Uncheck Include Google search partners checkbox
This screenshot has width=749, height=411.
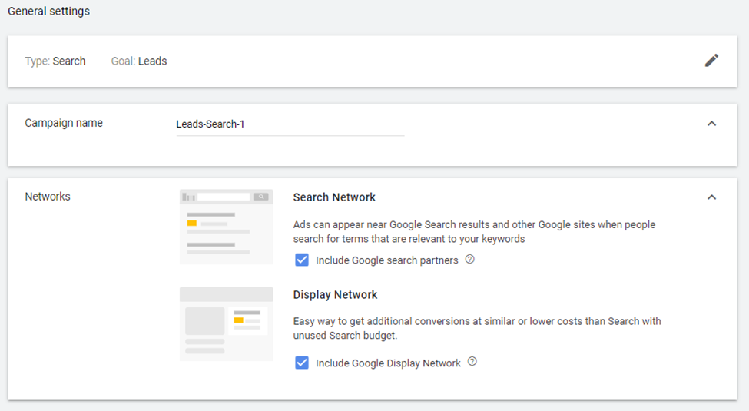click(x=302, y=260)
